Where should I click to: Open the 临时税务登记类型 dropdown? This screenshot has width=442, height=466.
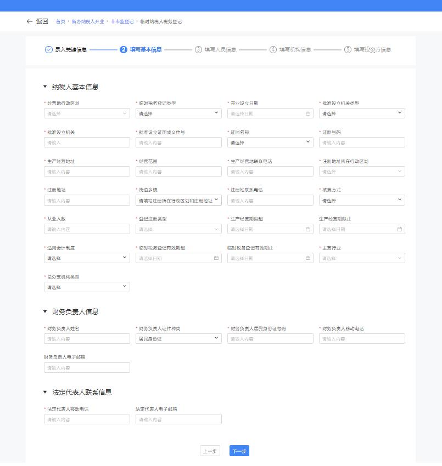(178, 113)
